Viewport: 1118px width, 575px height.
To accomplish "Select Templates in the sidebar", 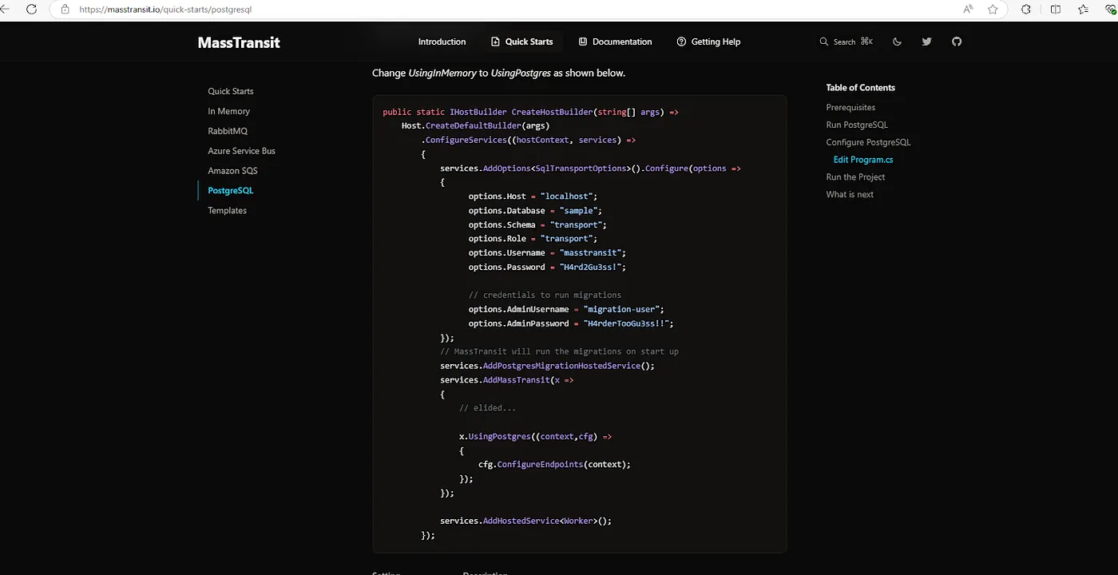I will (227, 211).
